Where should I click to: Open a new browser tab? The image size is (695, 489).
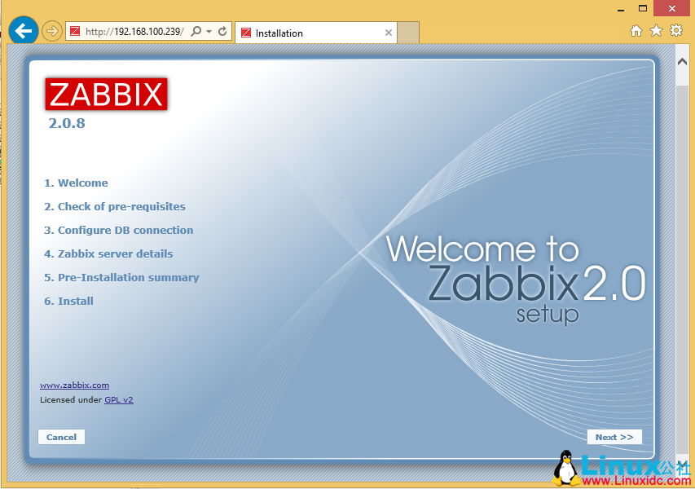pos(407,33)
